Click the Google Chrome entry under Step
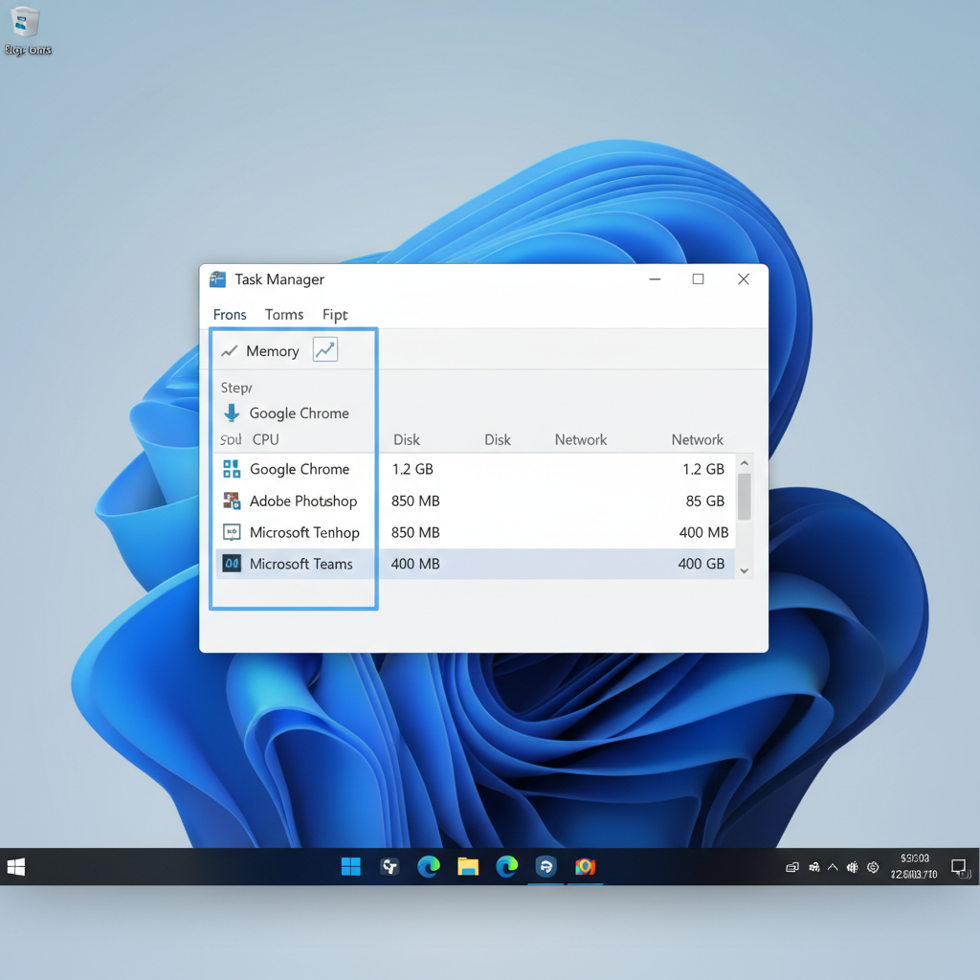This screenshot has width=980, height=980. (x=299, y=413)
